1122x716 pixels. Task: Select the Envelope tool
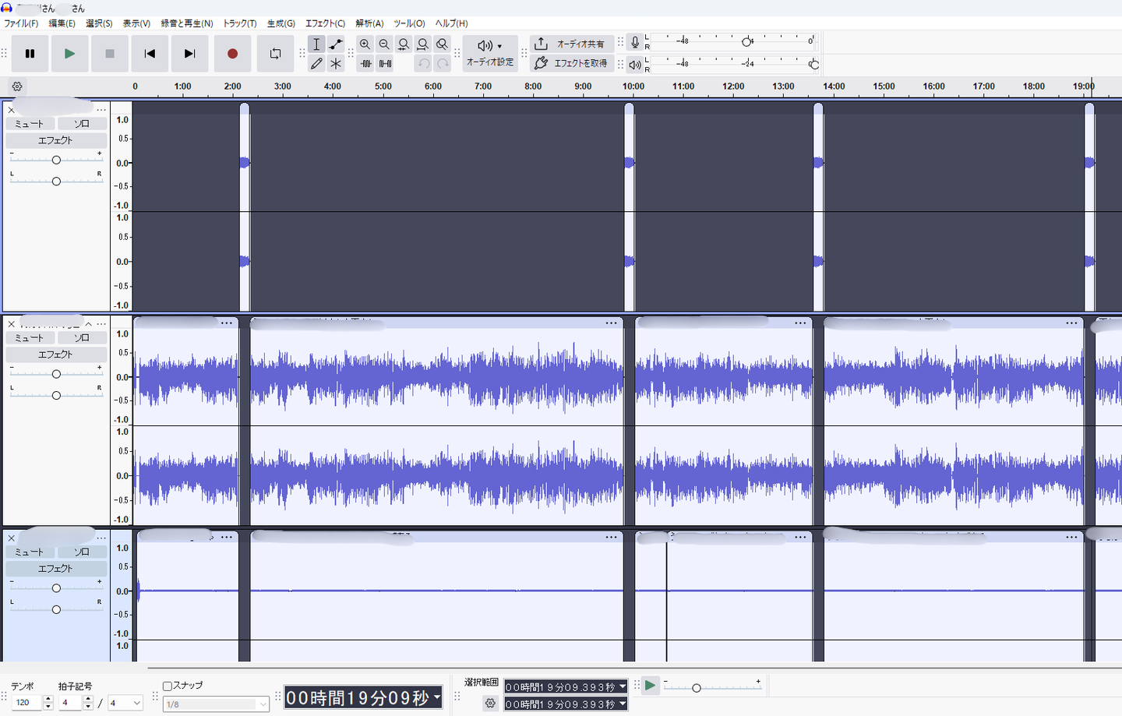[x=336, y=44]
